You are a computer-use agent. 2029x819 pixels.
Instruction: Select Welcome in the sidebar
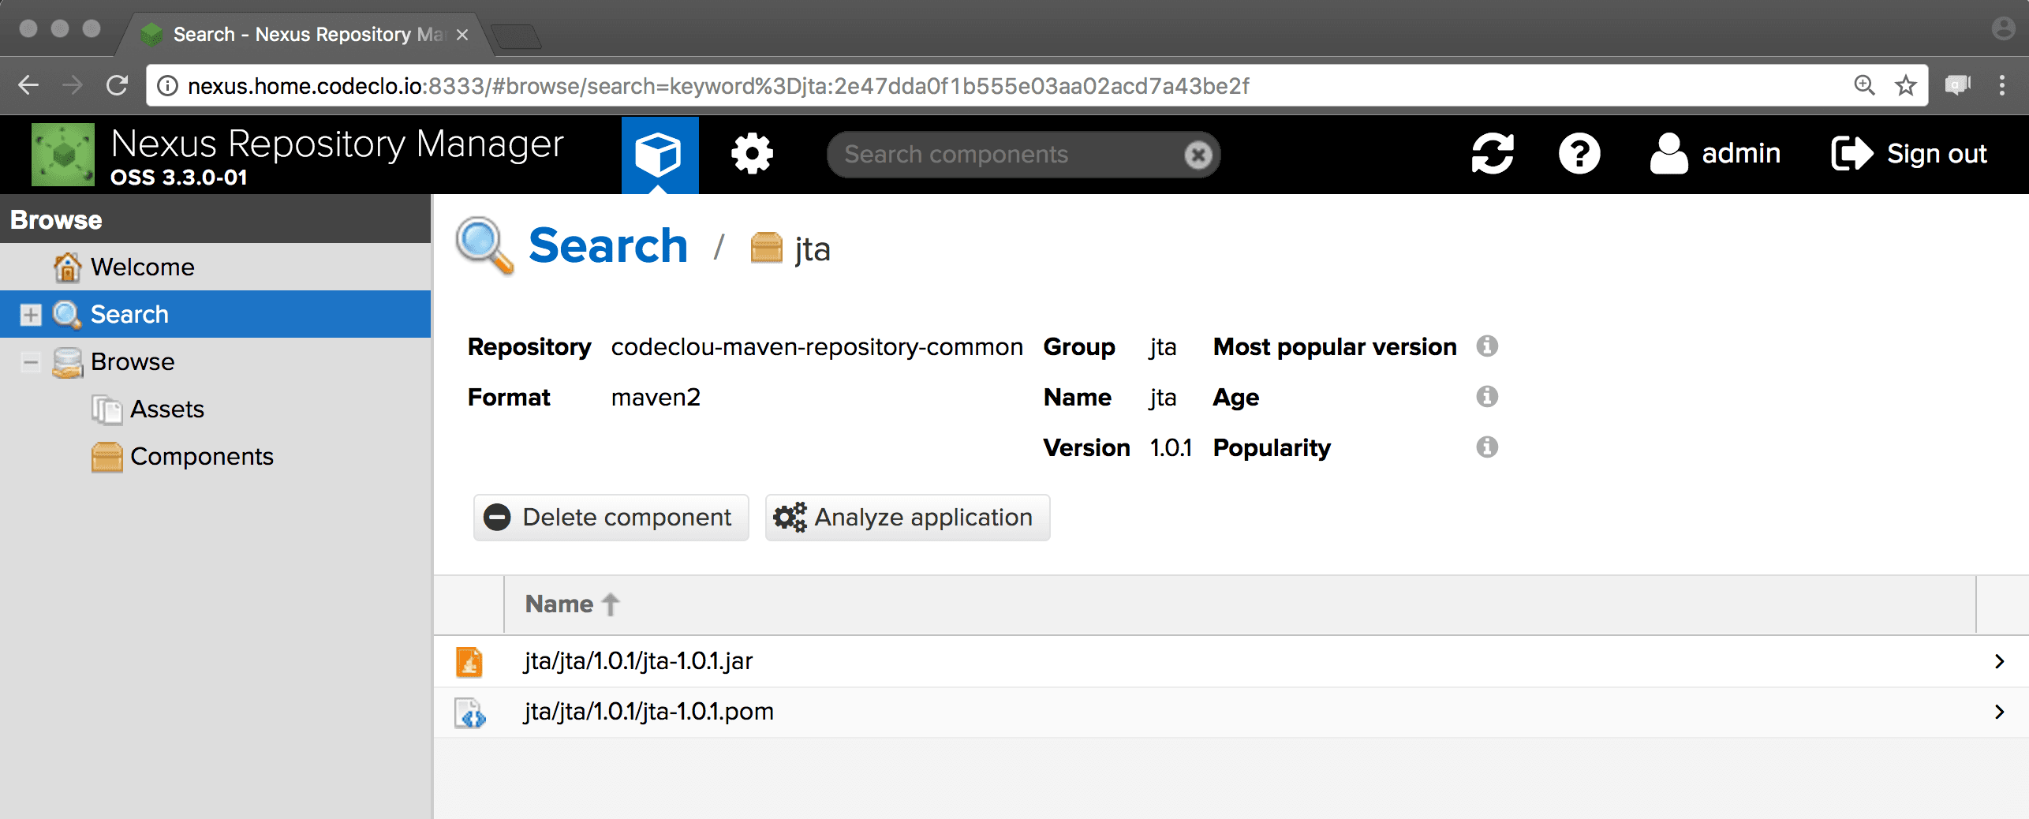click(142, 267)
